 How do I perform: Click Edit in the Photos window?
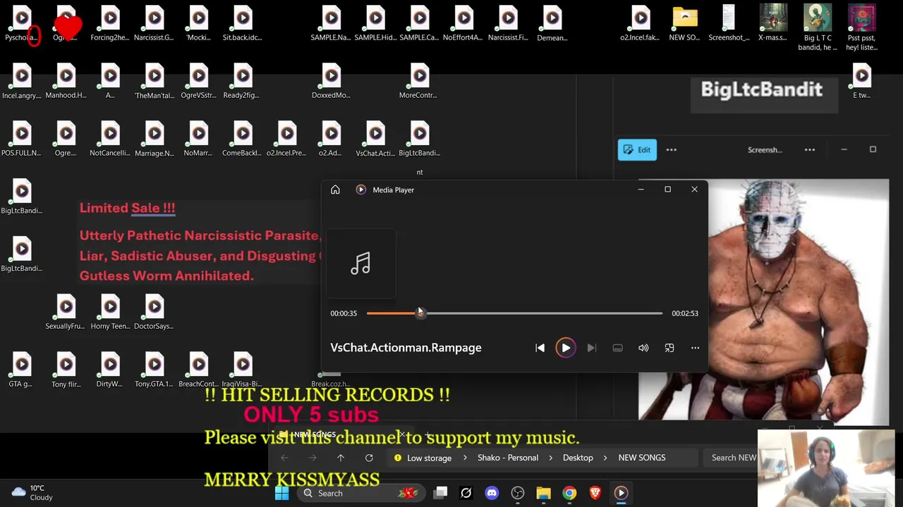tap(637, 150)
